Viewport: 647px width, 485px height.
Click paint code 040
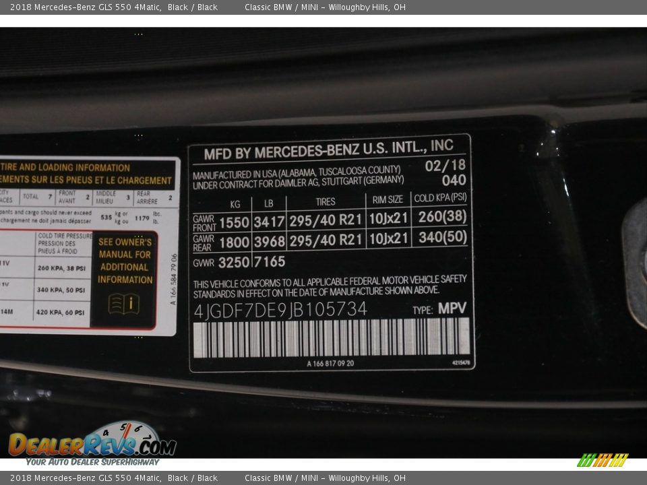point(454,180)
